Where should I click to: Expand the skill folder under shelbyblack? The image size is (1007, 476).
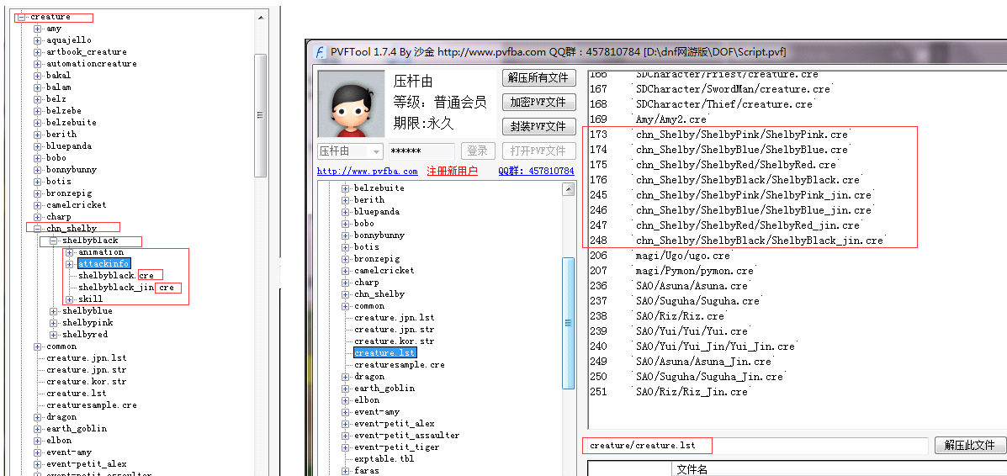coord(69,299)
